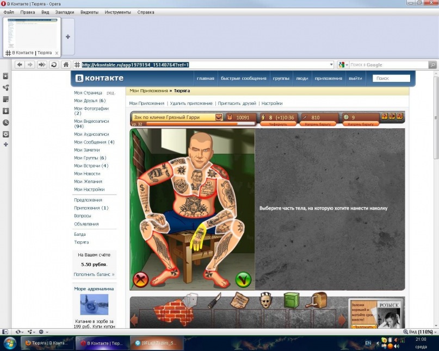Open the green nightstand icon
This screenshot has height=351, width=439.
(292, 300)
